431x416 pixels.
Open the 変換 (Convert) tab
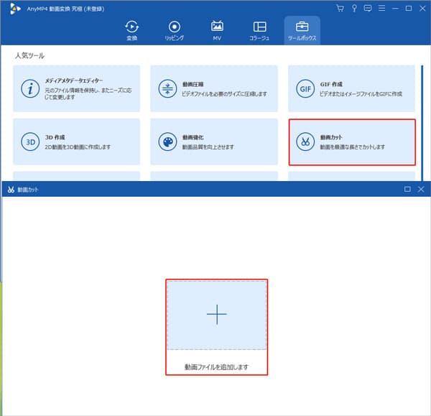coord(131,30)
